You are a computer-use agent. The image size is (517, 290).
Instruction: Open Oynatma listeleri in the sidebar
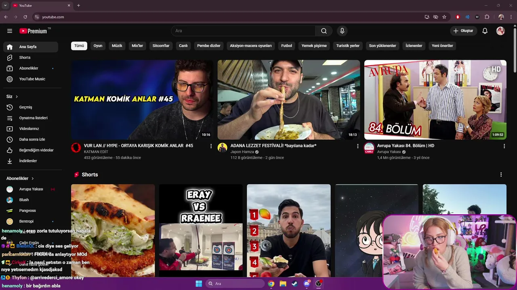[x=31, y=118]
